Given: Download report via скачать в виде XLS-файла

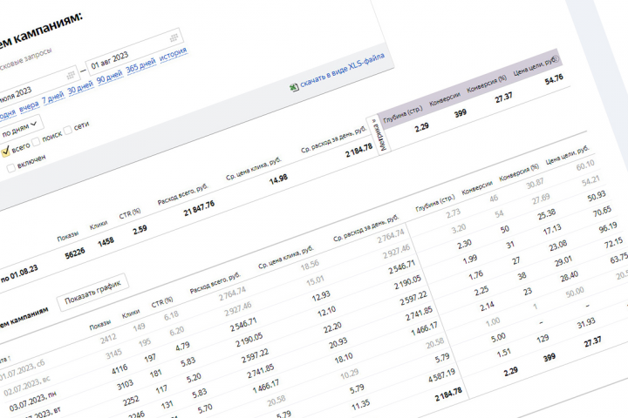Looking at the screenshot, I should [343, 70].
